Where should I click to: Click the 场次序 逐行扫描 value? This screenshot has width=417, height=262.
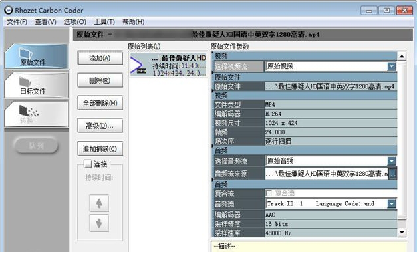[331, 141]
